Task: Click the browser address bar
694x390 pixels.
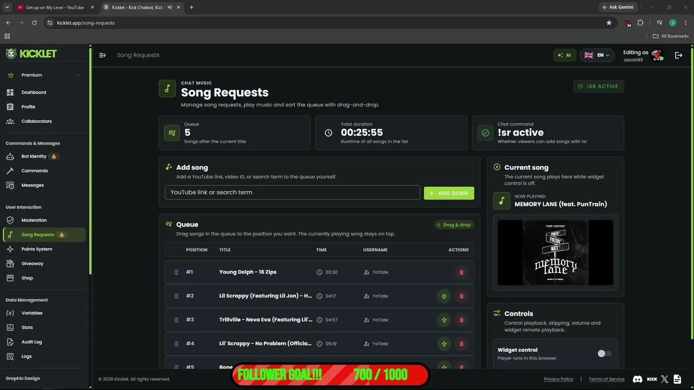Action: (325, 23)
